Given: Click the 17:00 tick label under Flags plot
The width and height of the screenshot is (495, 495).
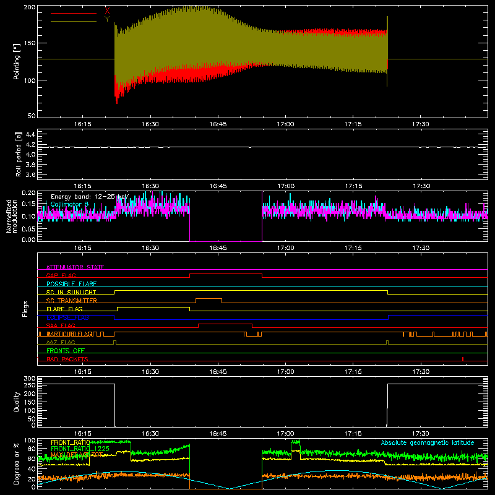Looking at the screenshot, I should click(286, 372).
